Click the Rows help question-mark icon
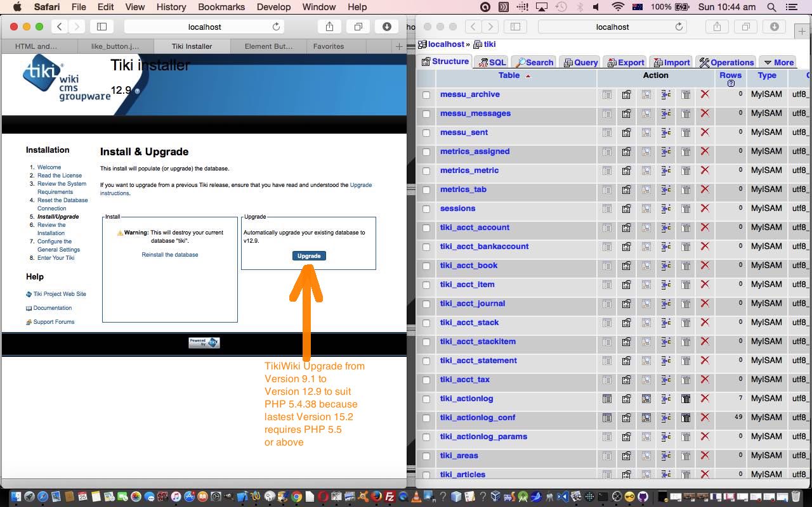This screenshot has height=507, width=812. coord(731,83)
